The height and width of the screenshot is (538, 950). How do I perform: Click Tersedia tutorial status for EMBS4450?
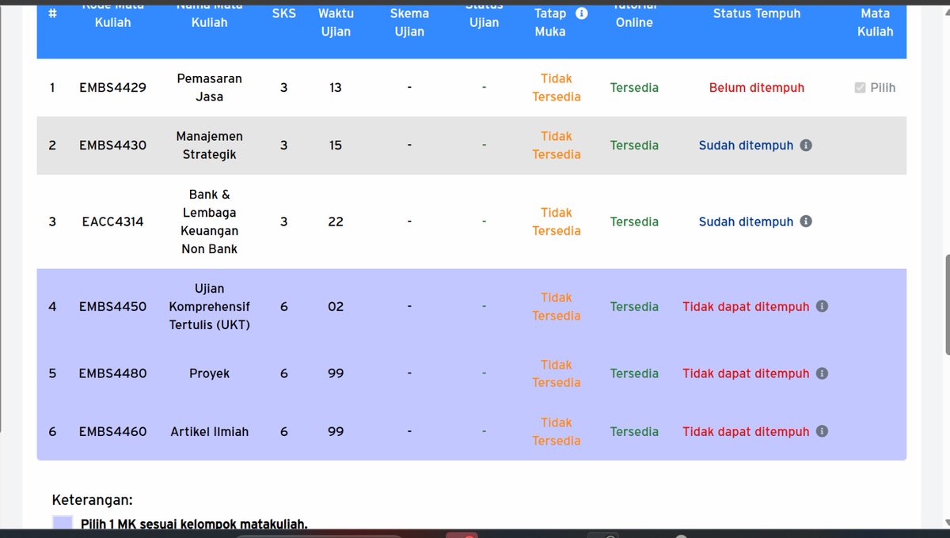point(634,306)
